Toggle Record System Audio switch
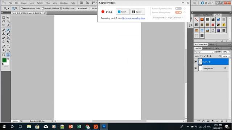232x130 pixels. 178,9
